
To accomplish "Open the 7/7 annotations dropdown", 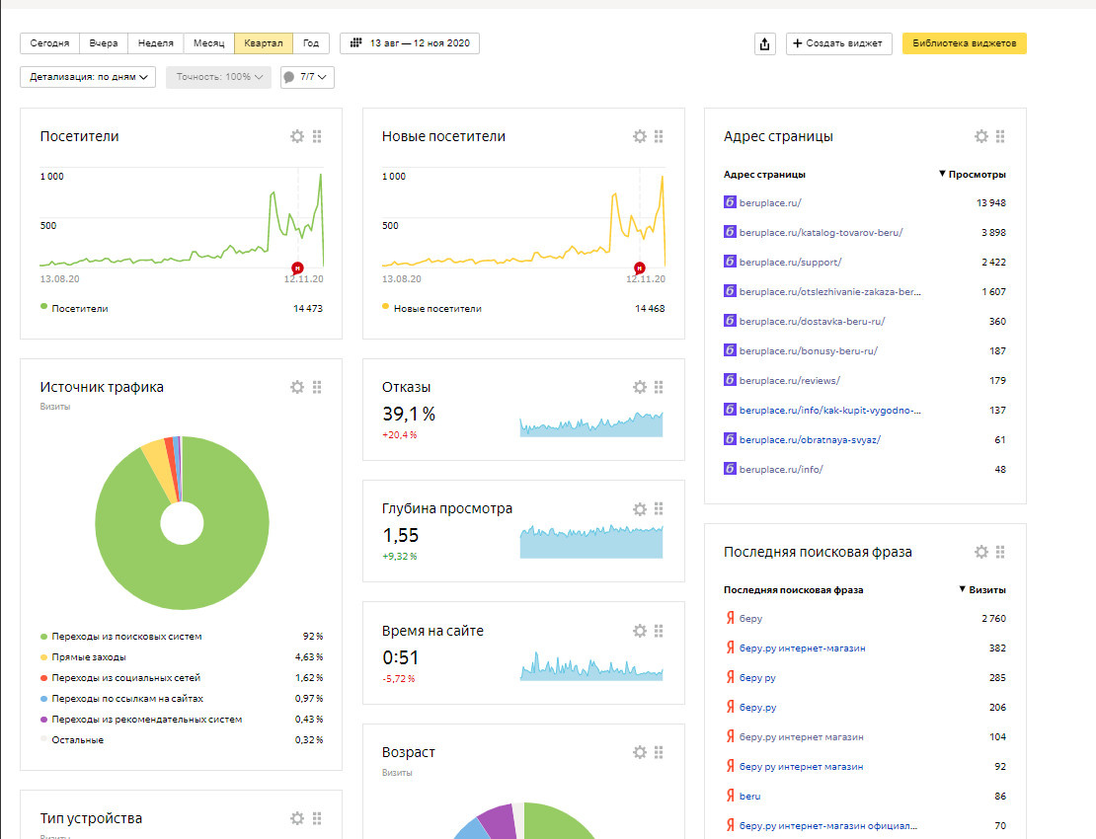I will pos(307,77).
